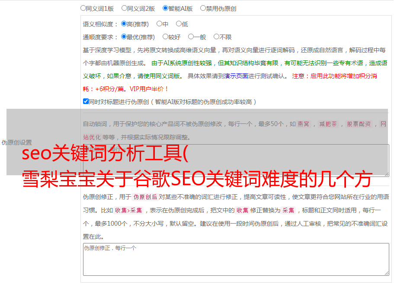Click the auto lock-word text area
This screenshot has height=284, width=394.
236,160
